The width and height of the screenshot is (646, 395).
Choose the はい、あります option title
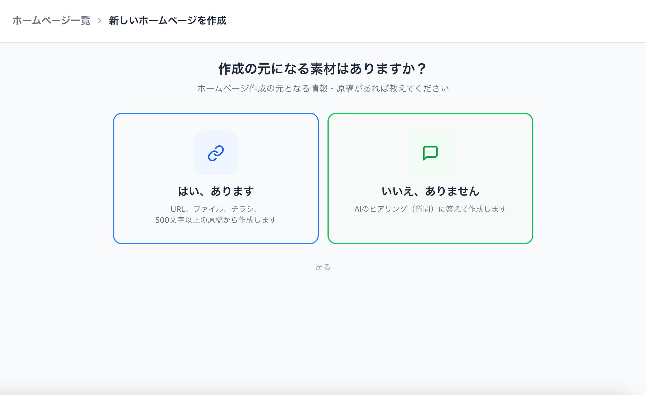pos(216,191)
